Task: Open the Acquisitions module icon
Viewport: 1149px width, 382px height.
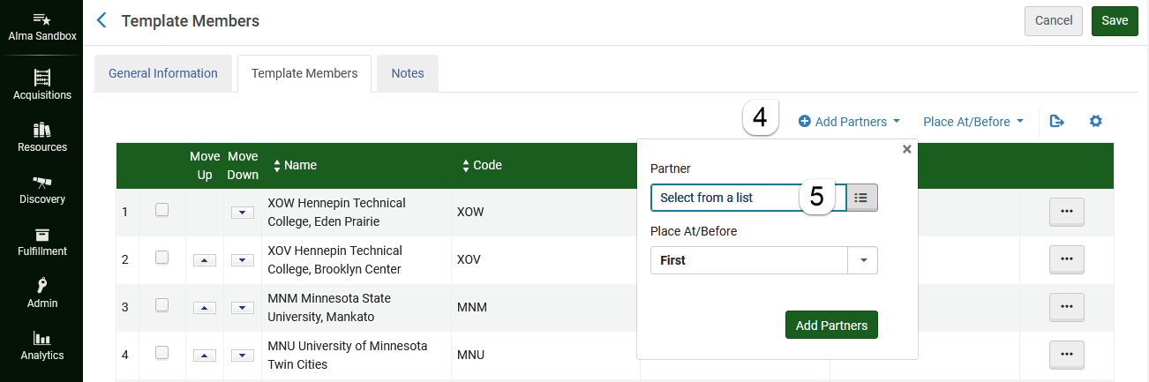Action: (41, 78)
